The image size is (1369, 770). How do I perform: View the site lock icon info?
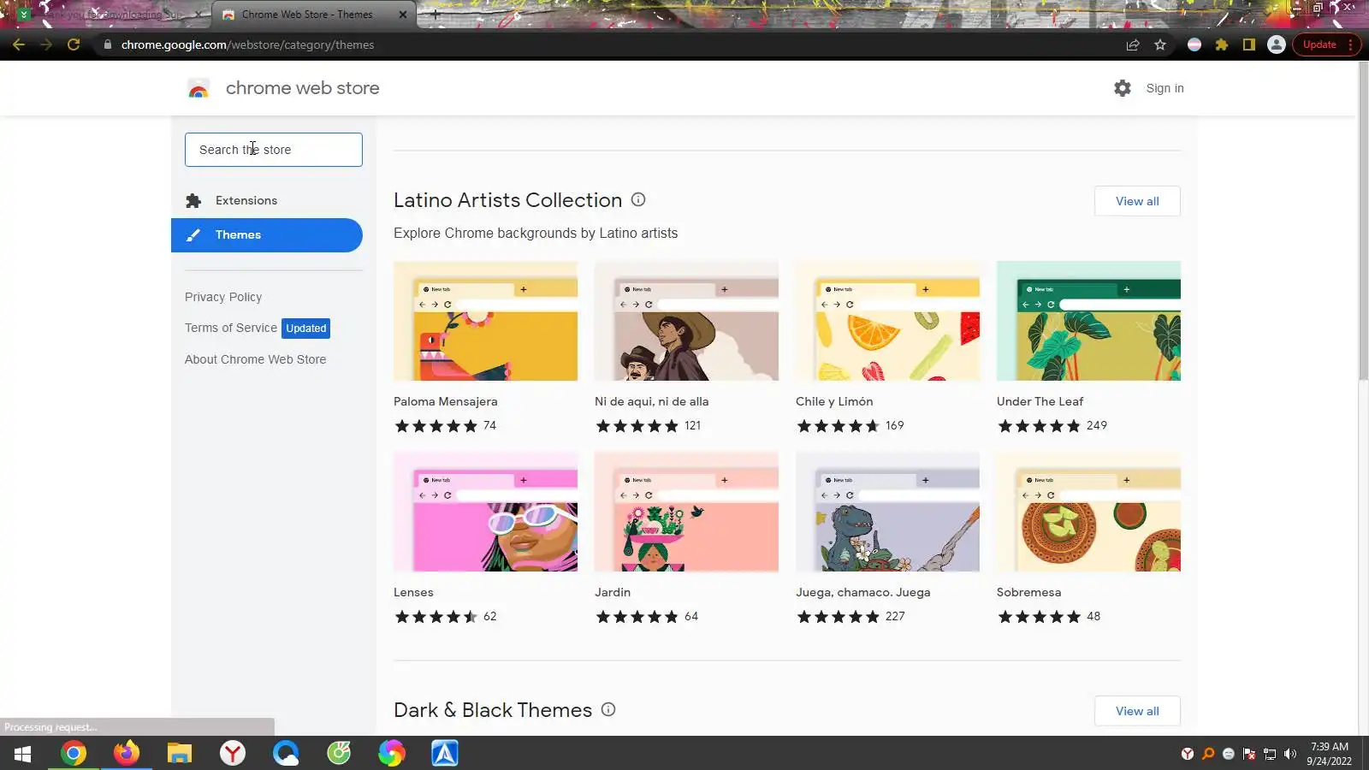[107, 44]
